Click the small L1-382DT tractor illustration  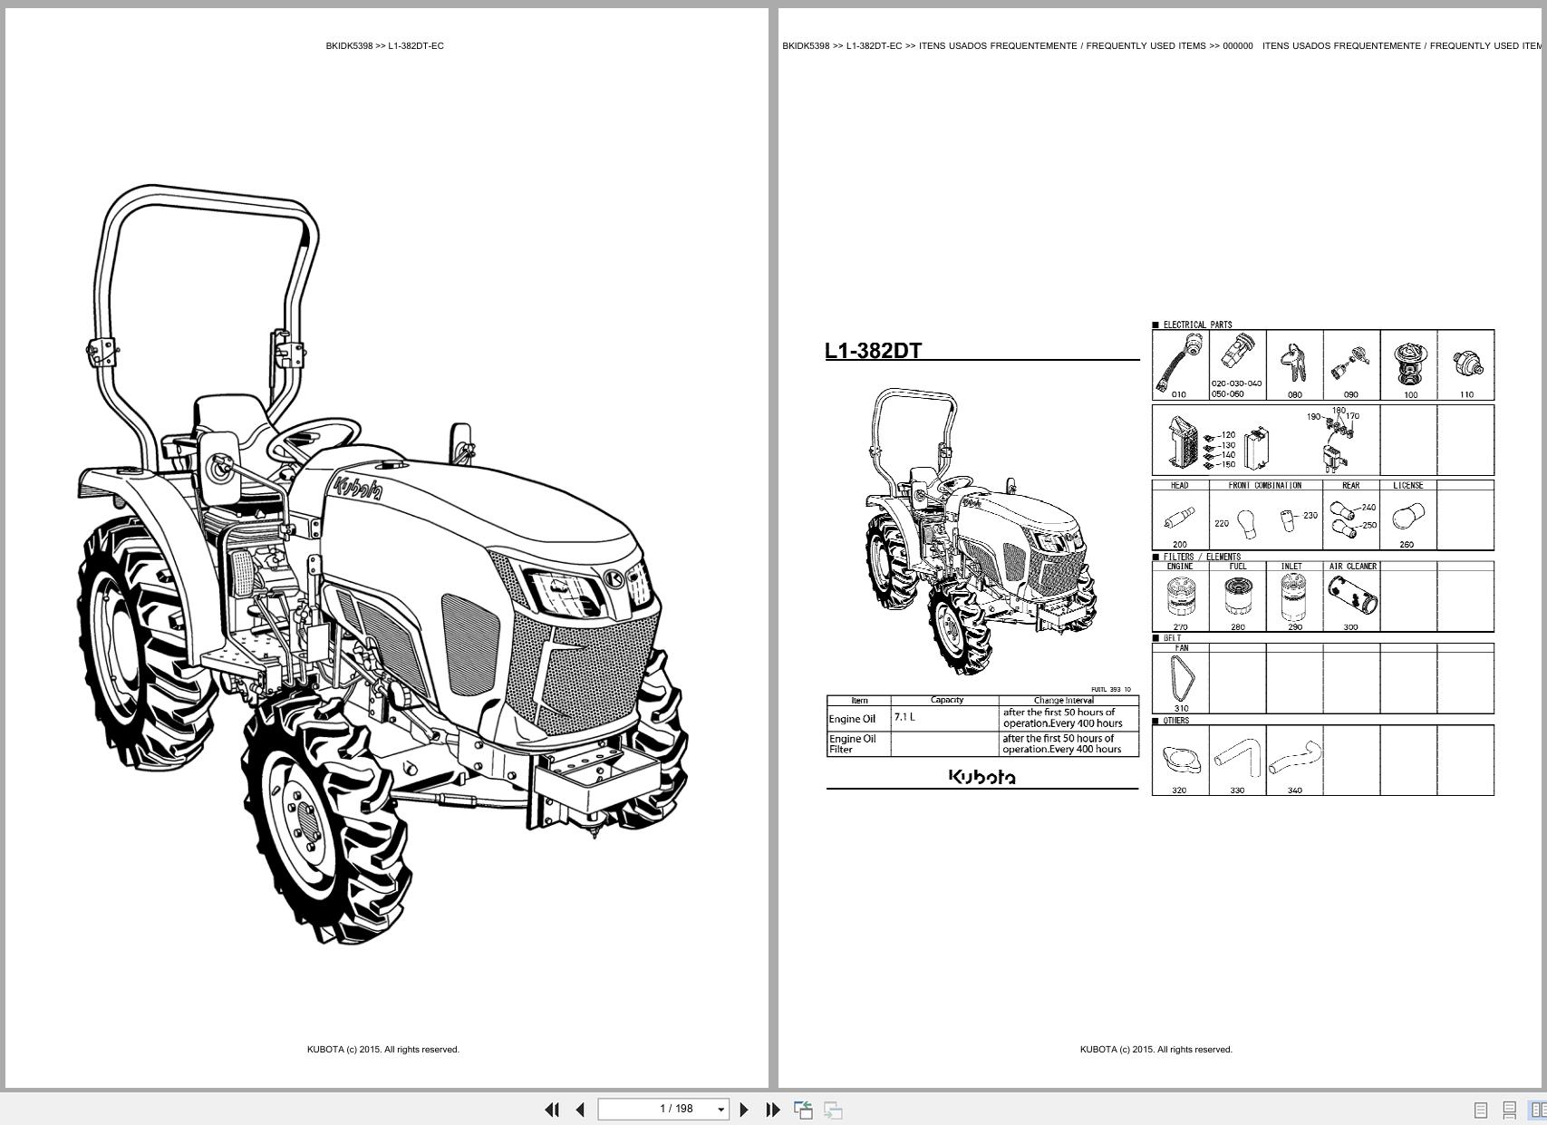coord(981,531)
